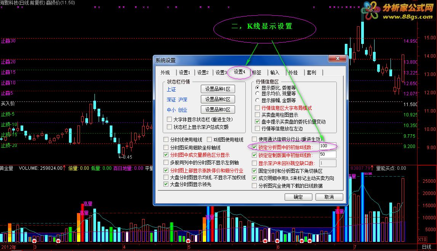Click the input field containing 50
437x251 pixels.
[328, 154]
